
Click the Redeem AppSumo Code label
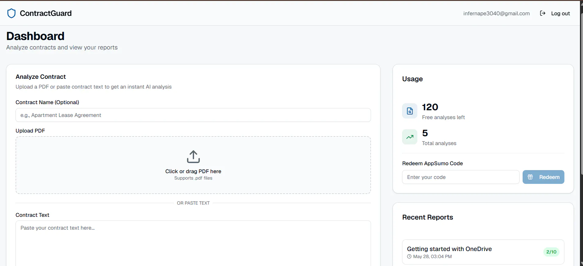tap(433, 163)
